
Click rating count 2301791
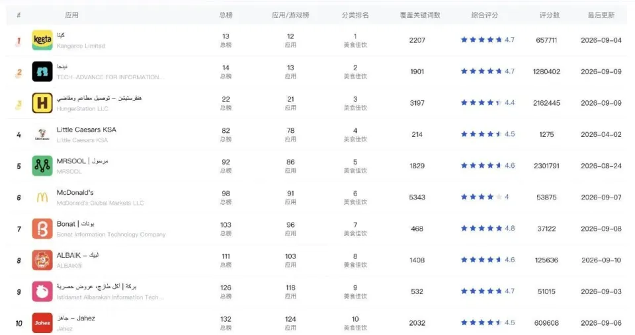coord(546,166)
